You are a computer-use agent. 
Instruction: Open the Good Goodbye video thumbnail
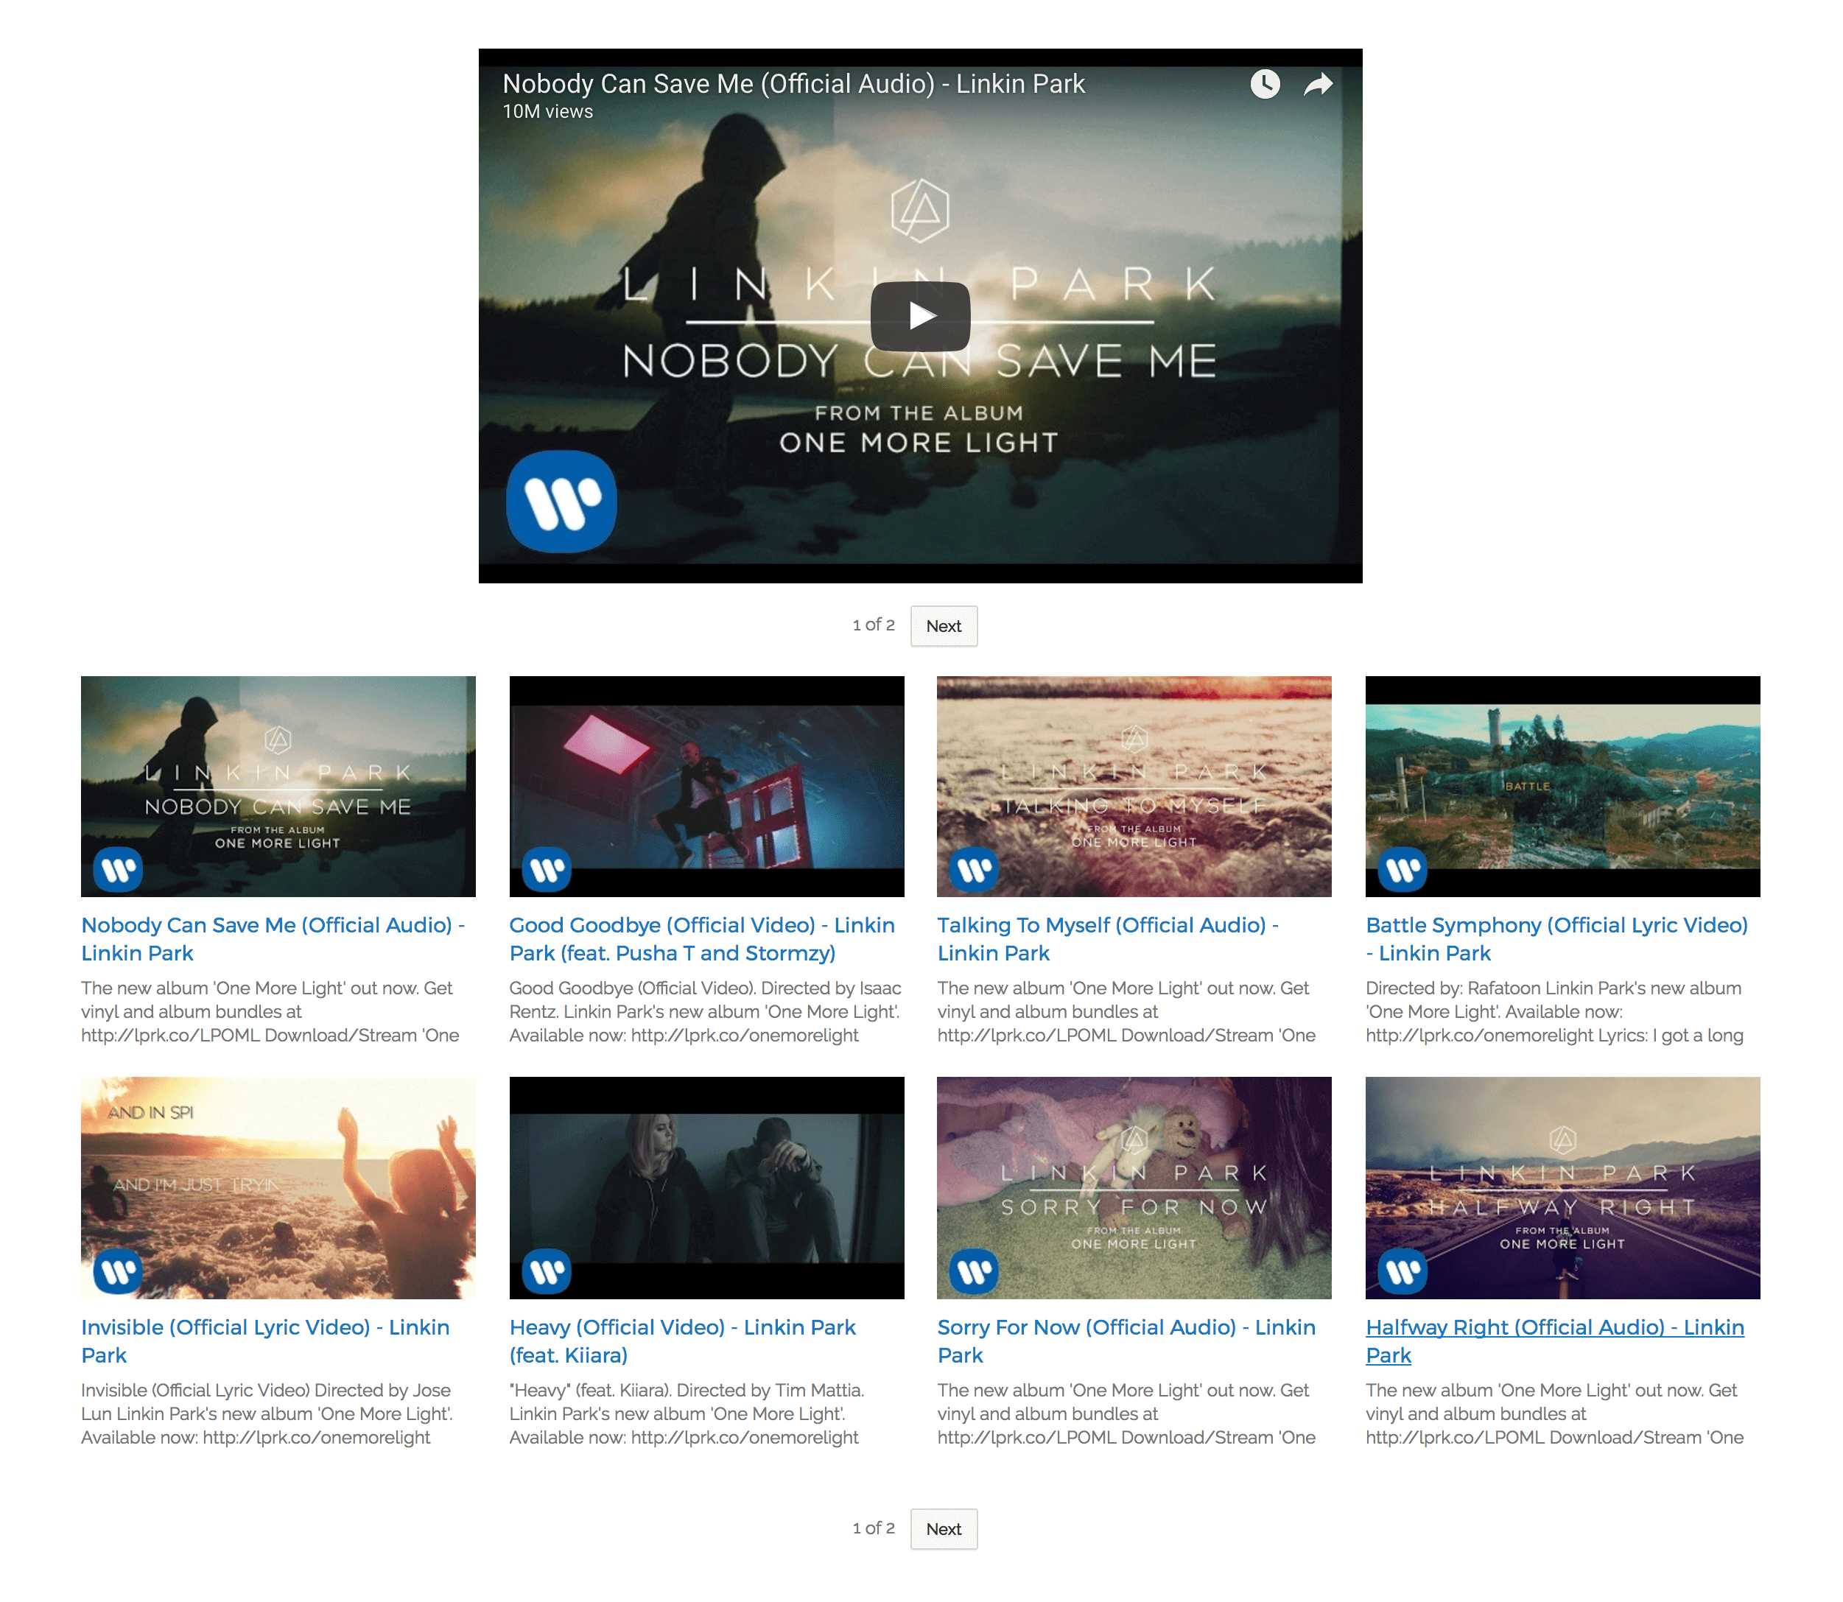pyautogui.click(x=706, y=786)
